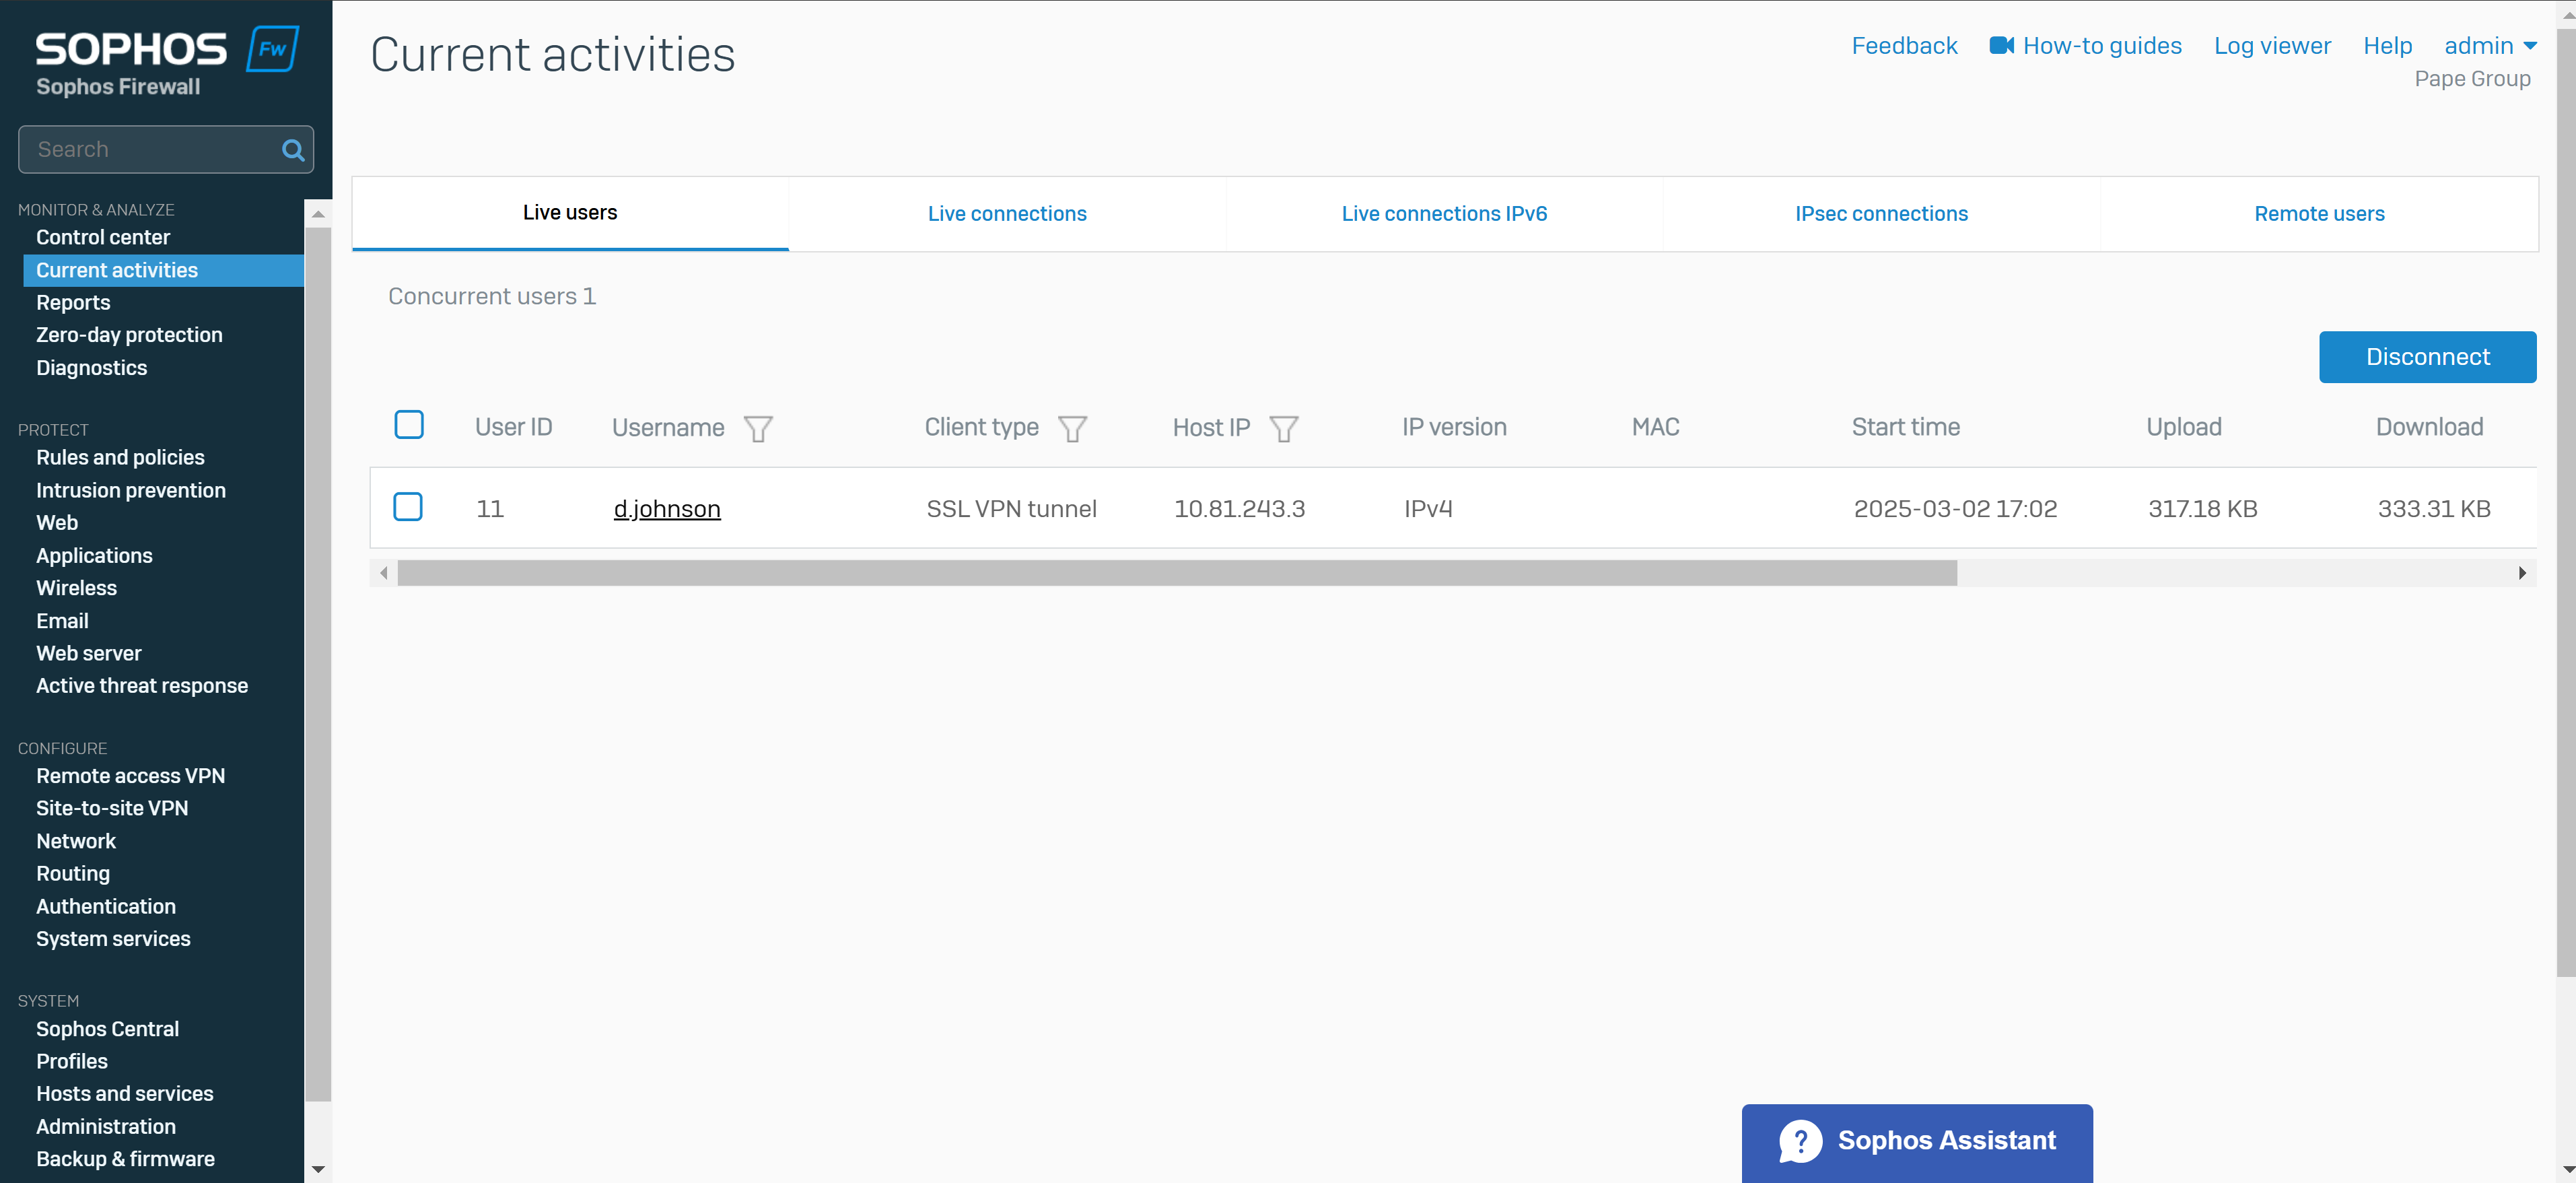
Task: Tick the d.johnson row checkbox
Action: click(408, 506)
